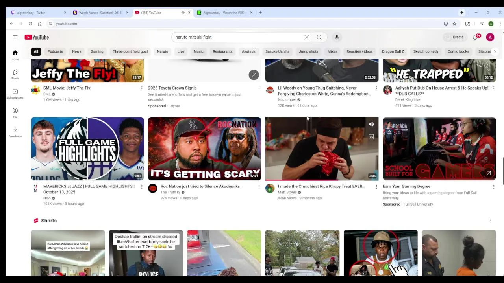Open more actions for Roc Nation video
Screen dimensions: 504x283
click(x=259, y=187)
